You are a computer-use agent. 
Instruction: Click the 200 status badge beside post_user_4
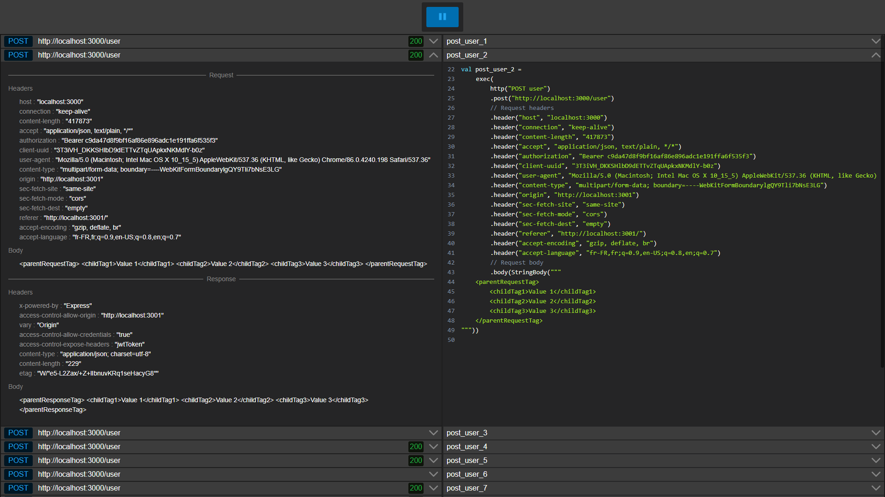[416, 447]
